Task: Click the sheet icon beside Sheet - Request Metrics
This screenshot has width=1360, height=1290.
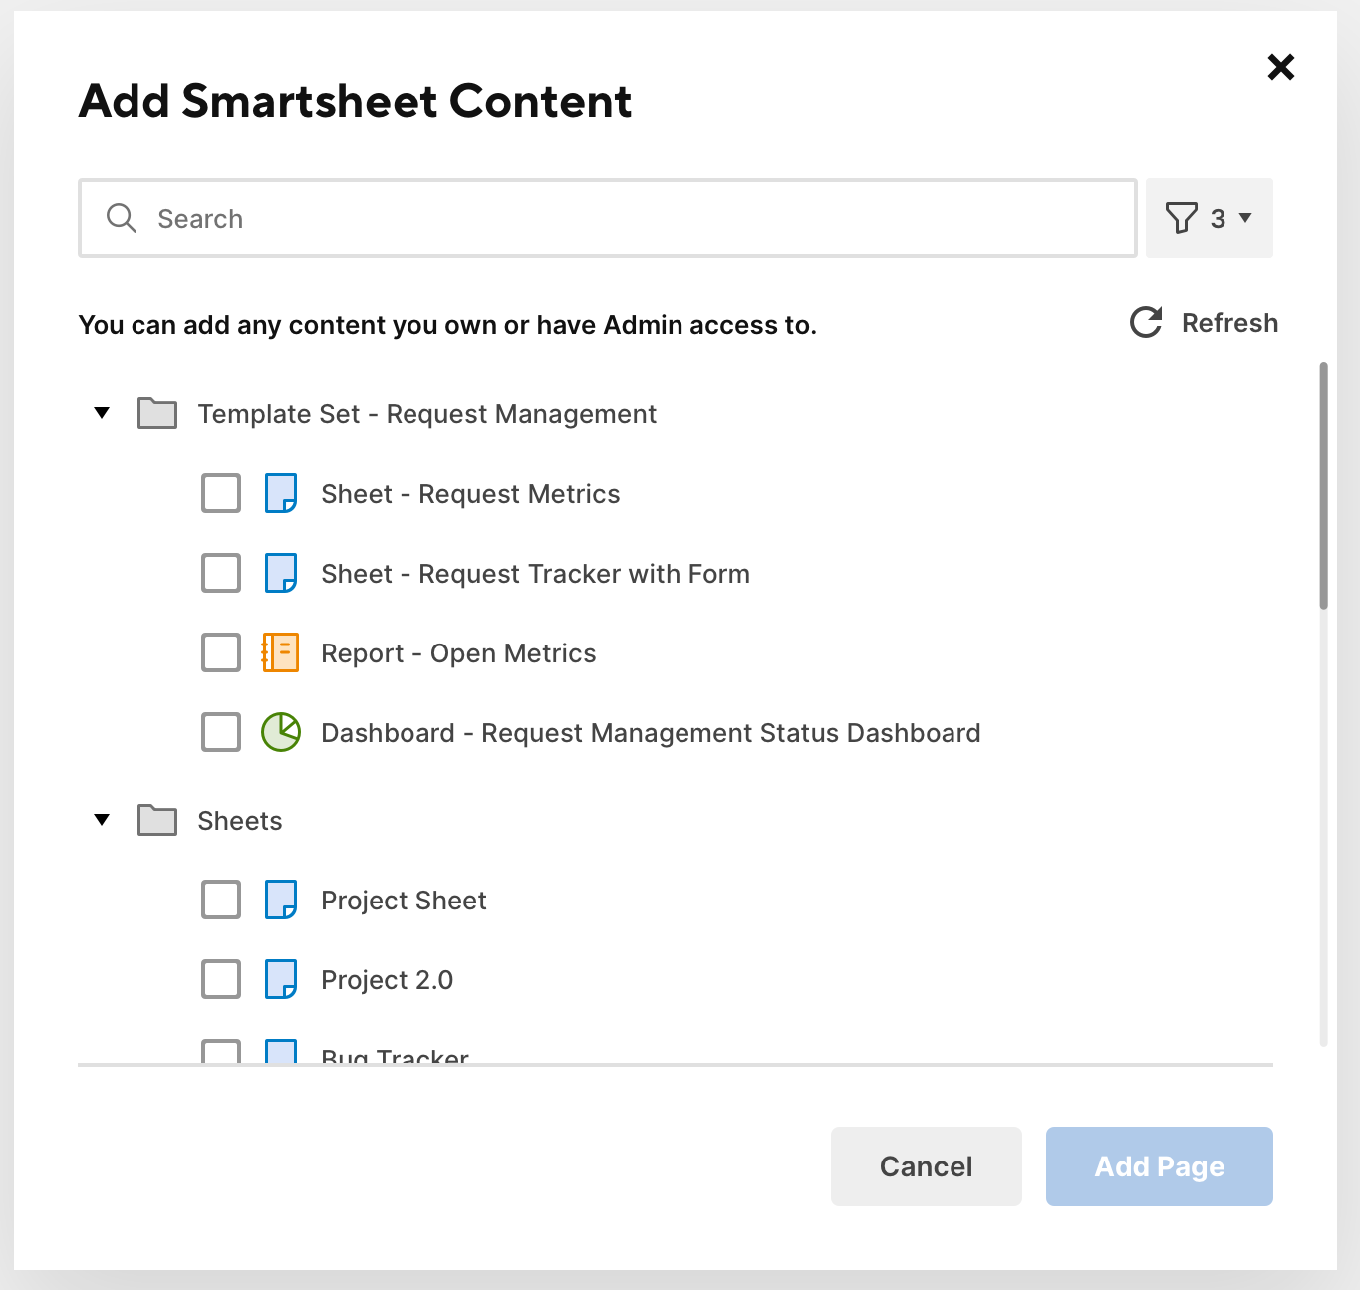Action: [x=281, y=493]
